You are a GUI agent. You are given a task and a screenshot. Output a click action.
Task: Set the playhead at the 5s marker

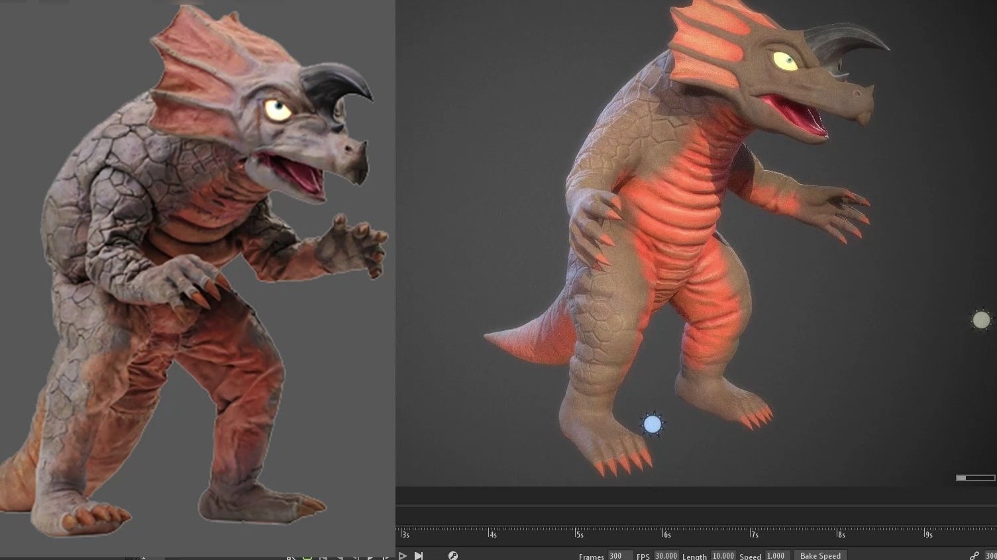(576, 533)
